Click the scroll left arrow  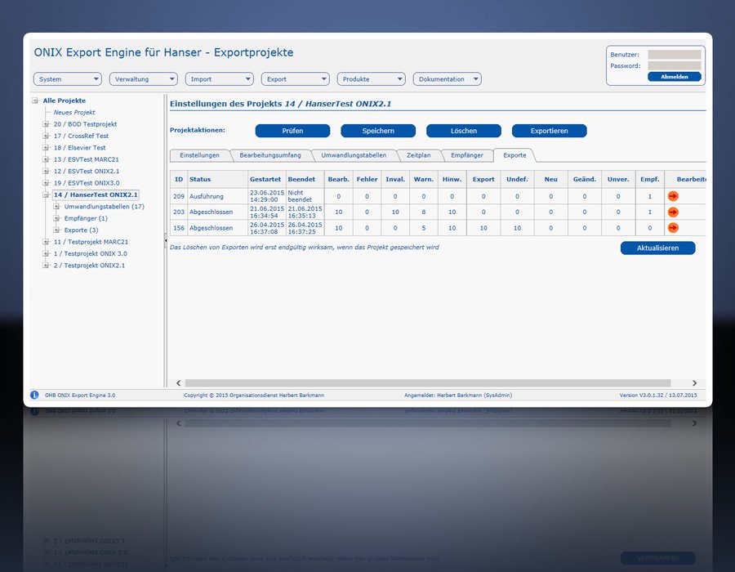click(x=178, y=383)
